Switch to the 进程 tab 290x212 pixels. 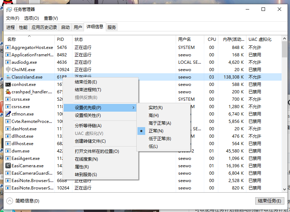click(x=11, y=27)
